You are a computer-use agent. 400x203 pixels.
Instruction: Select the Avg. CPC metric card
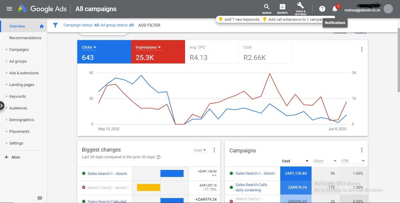pos(212,52)
